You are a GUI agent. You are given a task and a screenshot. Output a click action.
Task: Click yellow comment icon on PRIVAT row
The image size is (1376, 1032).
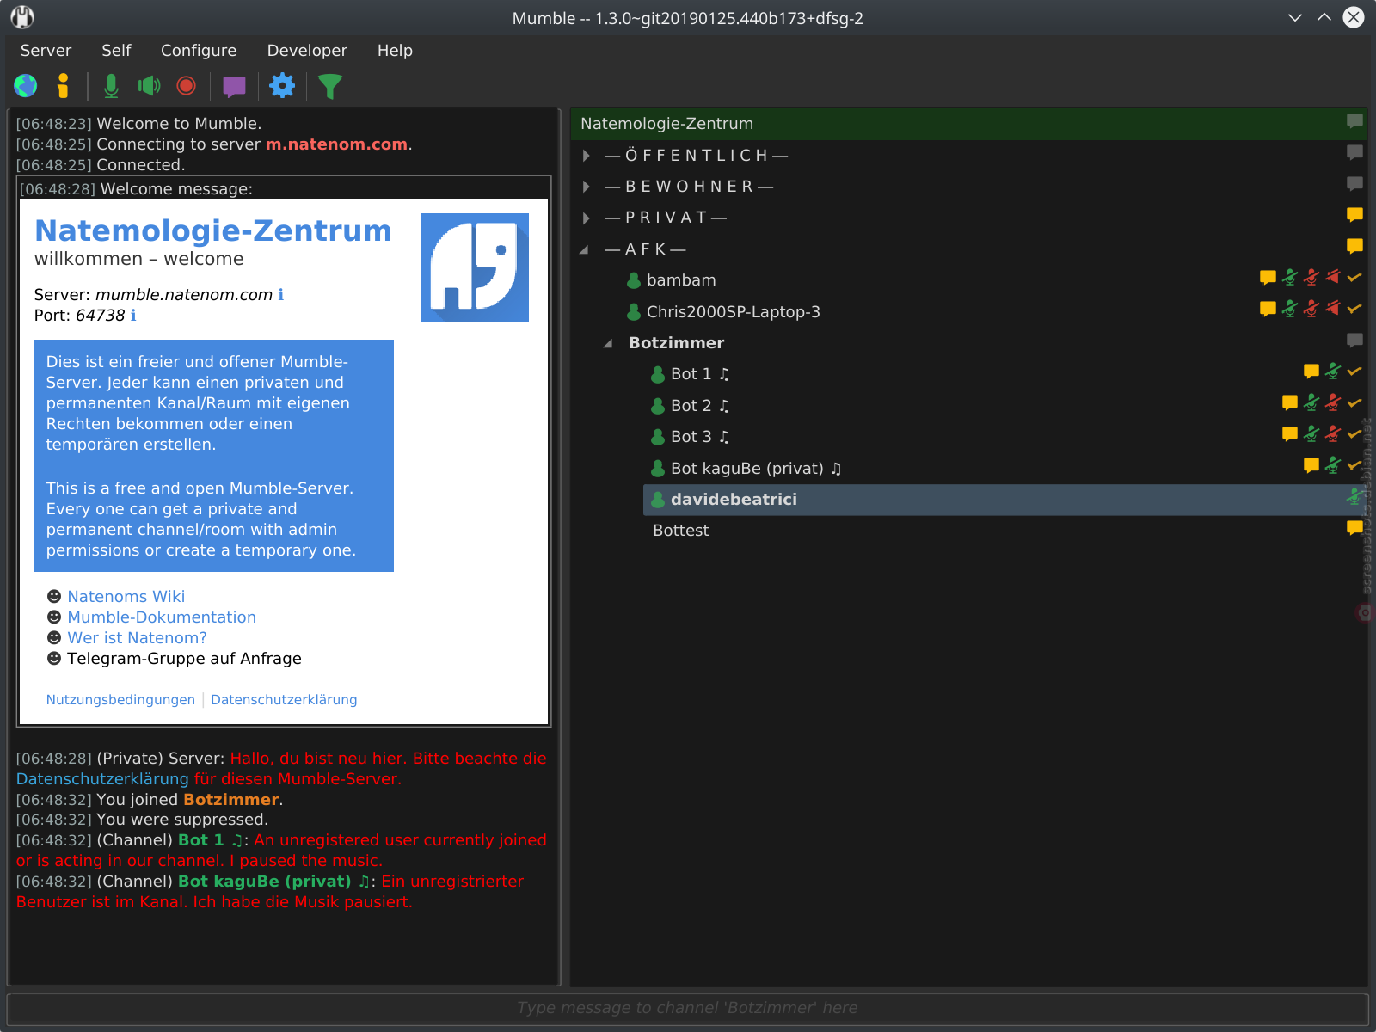tap(1354, 214)
